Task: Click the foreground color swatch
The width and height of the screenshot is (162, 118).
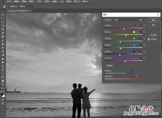Action: tap(2, 95)
